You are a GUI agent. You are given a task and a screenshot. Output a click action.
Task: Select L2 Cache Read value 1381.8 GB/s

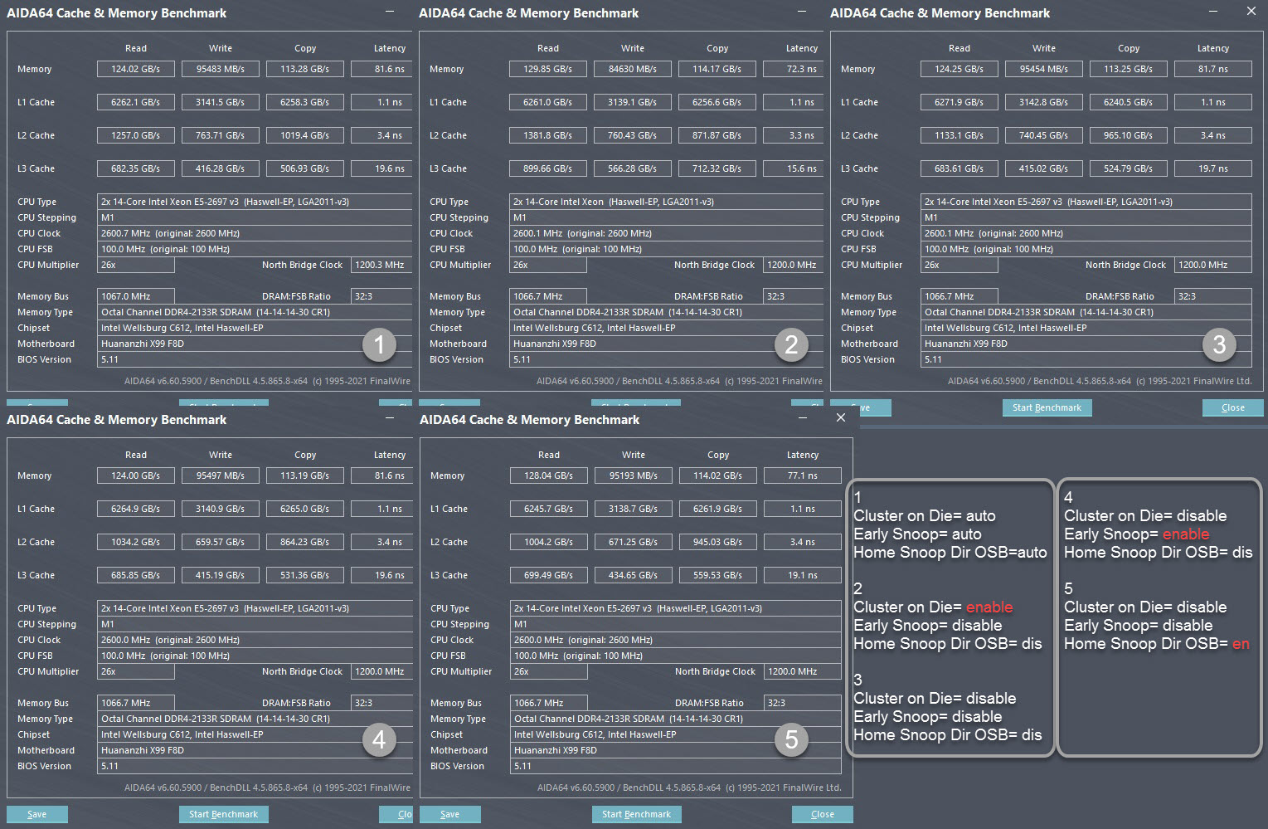(548, 135)
